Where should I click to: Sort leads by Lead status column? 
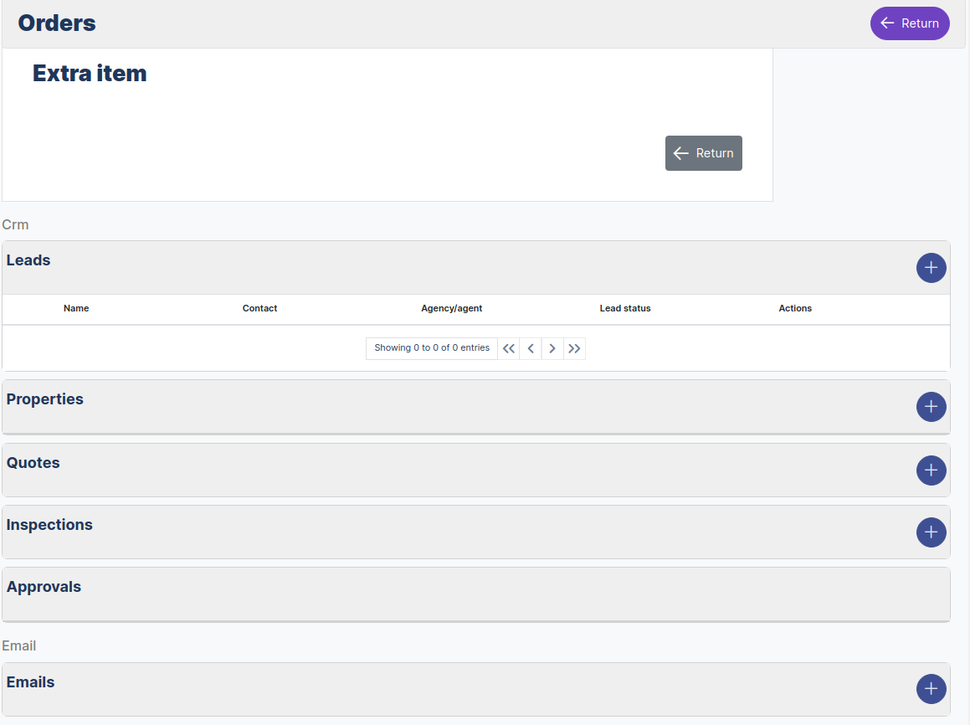pyautogui.click(x=625, y=308)
